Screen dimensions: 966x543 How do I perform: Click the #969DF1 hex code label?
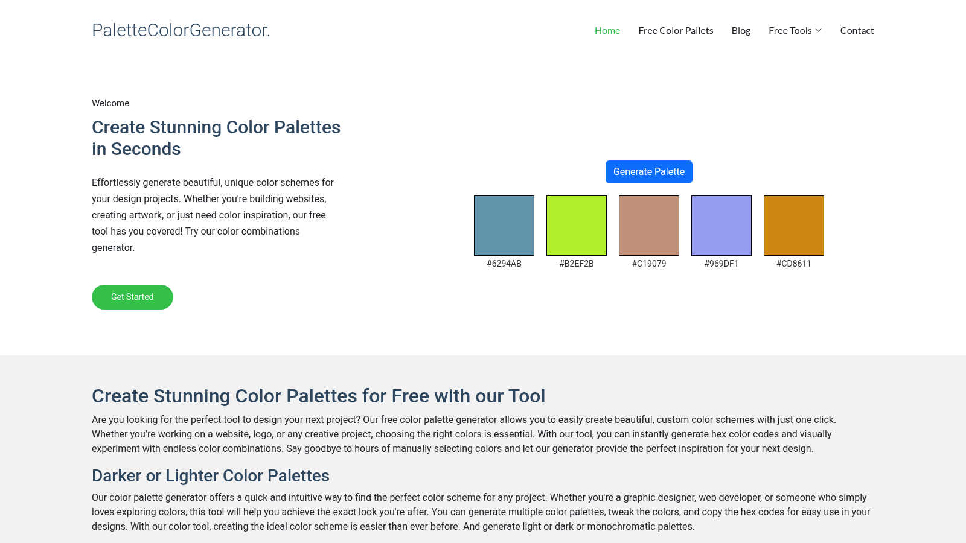[721, 264]
